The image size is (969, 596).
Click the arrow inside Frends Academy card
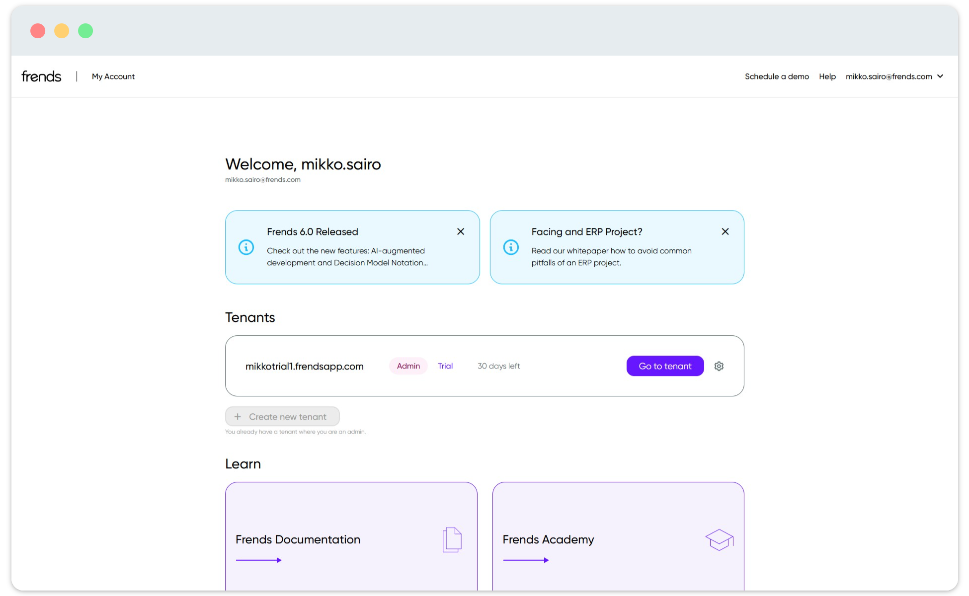(526, 560)
